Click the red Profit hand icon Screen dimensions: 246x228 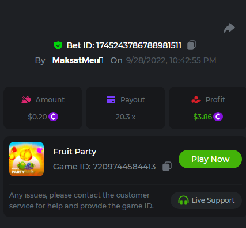click(196, 100)
